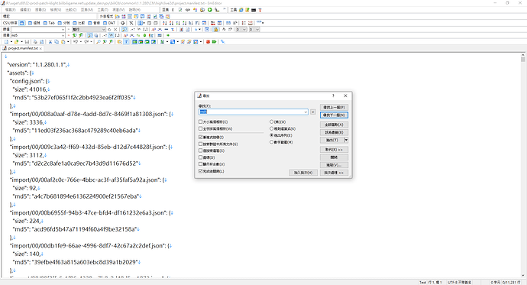Screen dimensions: 527x285
Task: Open the filter text box dropdown arrow
Action: pyautogui.click(x=63, y=30)
